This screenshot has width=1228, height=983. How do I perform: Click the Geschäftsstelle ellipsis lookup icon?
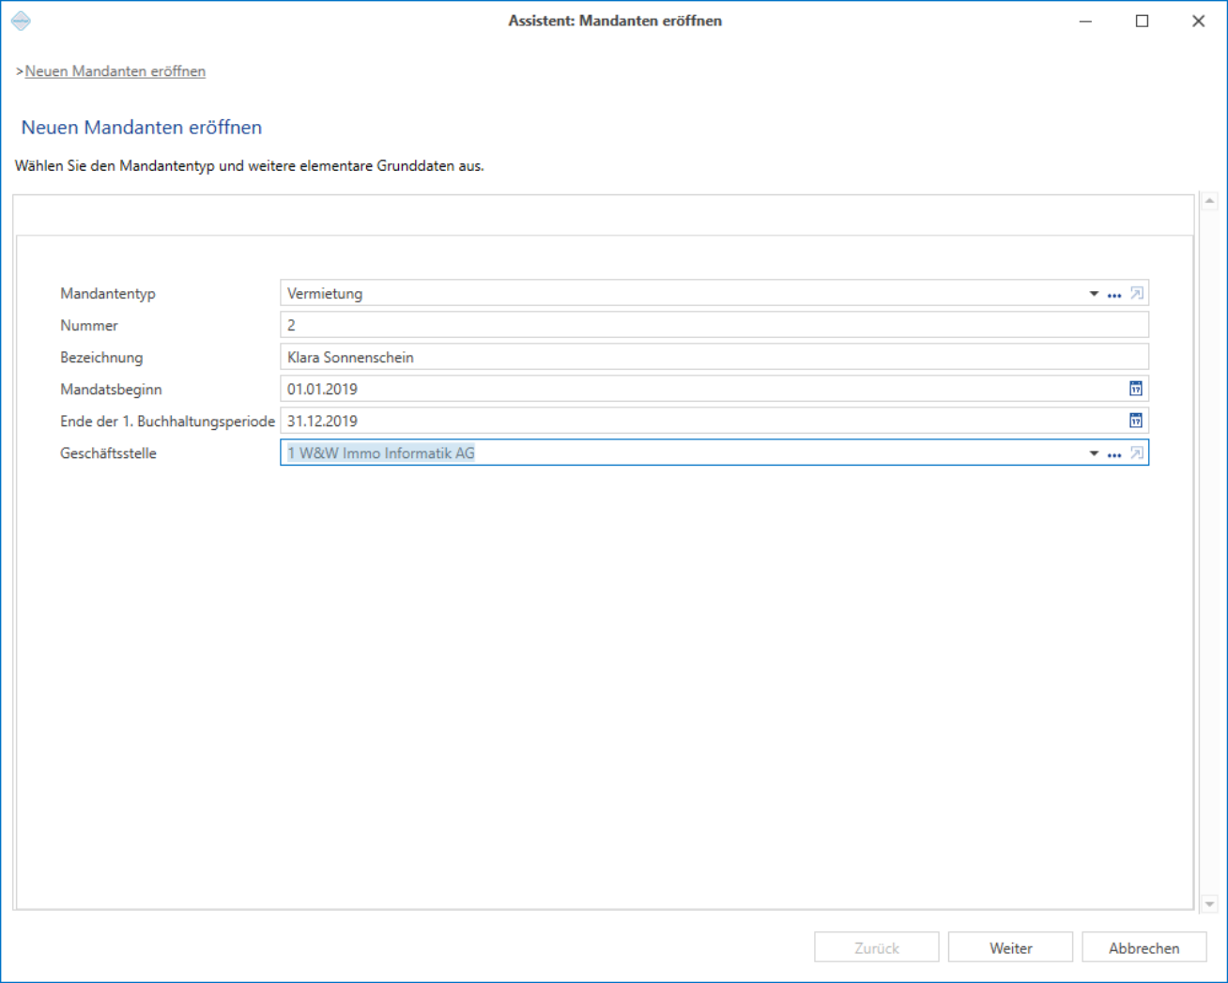click(x=1114, y=454)
